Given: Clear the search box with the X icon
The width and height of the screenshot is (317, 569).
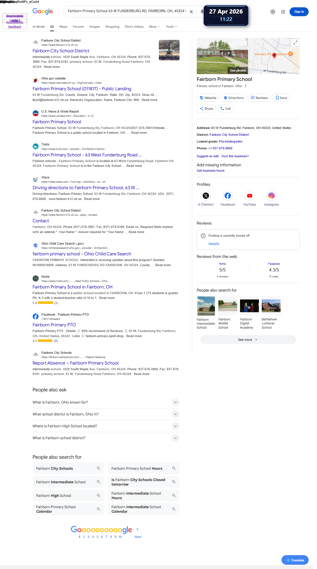Looking at the screenshot, I should tap(191, 12).
